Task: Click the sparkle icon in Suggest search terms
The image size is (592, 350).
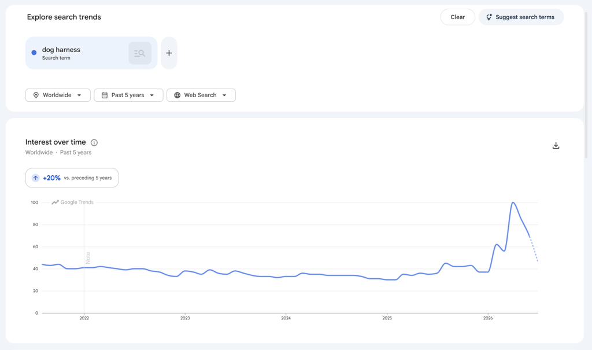Action: pyautogui.click(x=489, y=17)
